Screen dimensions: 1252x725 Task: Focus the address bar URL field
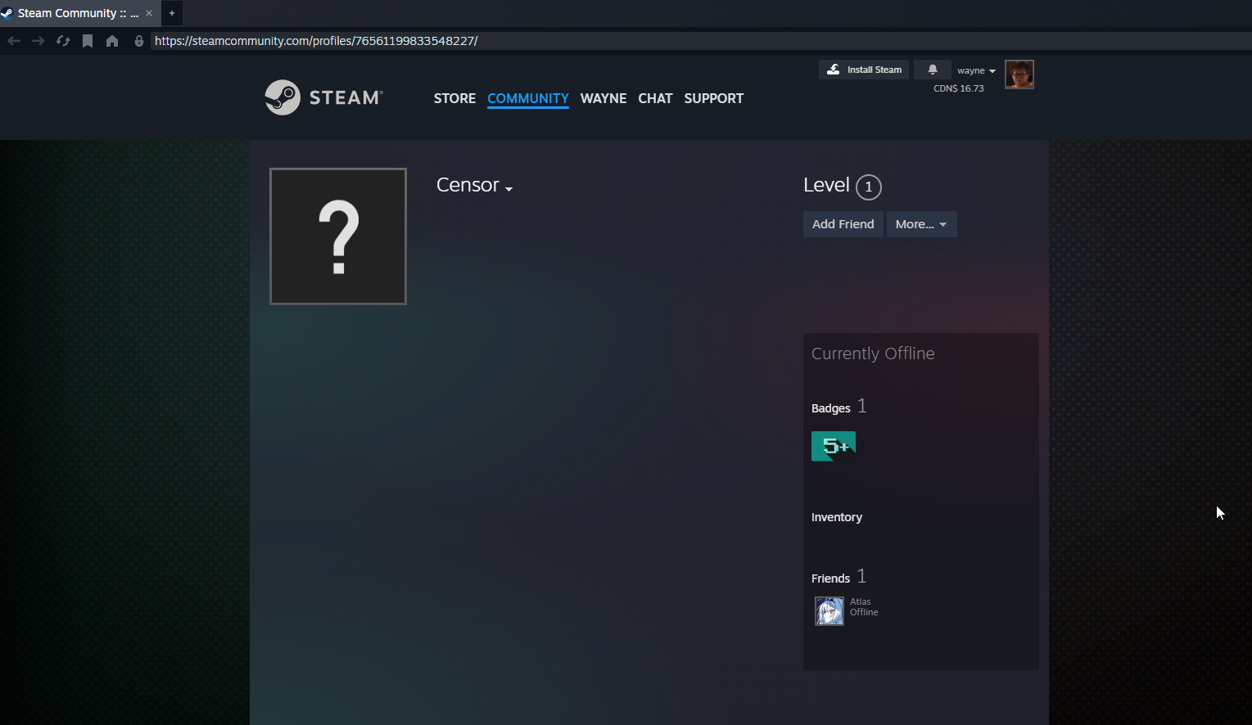click(x=700, y=41)
